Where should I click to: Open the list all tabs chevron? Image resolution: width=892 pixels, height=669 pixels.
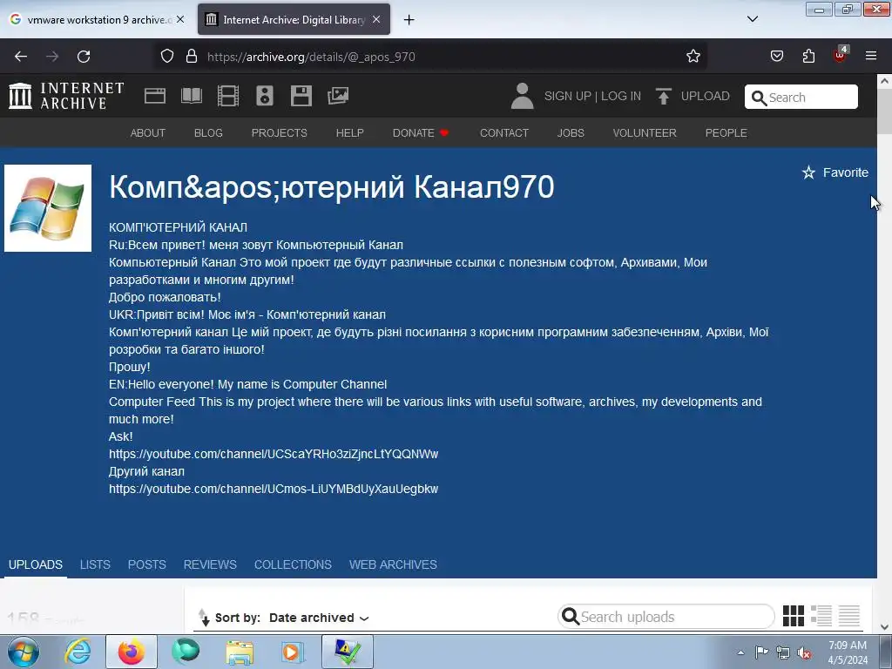point(753,19)
